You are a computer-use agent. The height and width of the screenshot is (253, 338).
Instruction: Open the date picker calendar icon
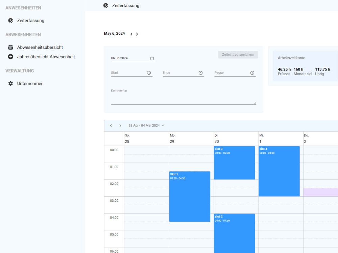click(x=152, y=58)
